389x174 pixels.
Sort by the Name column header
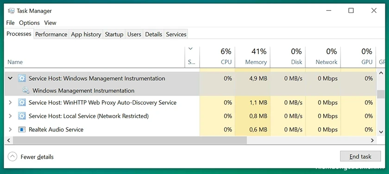coord(95,57)
